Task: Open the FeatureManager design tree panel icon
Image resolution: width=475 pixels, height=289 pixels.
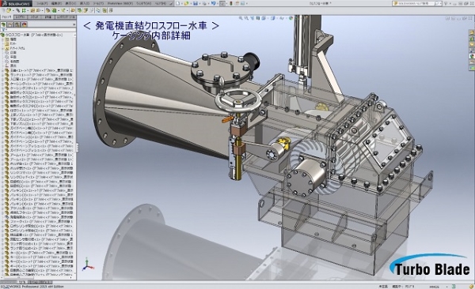Action: point(4,24)
